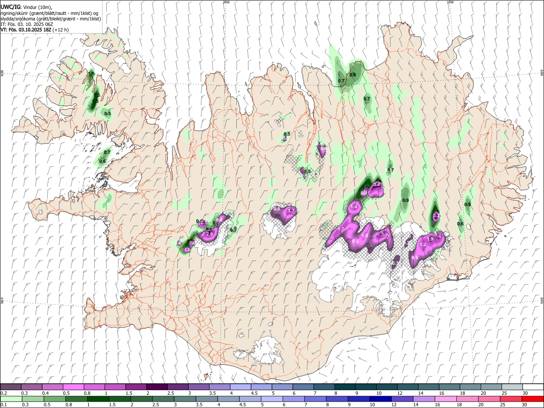544x408 pixels.
Task: Click the 25 label on the rain scale
Action: coord(504,405)
